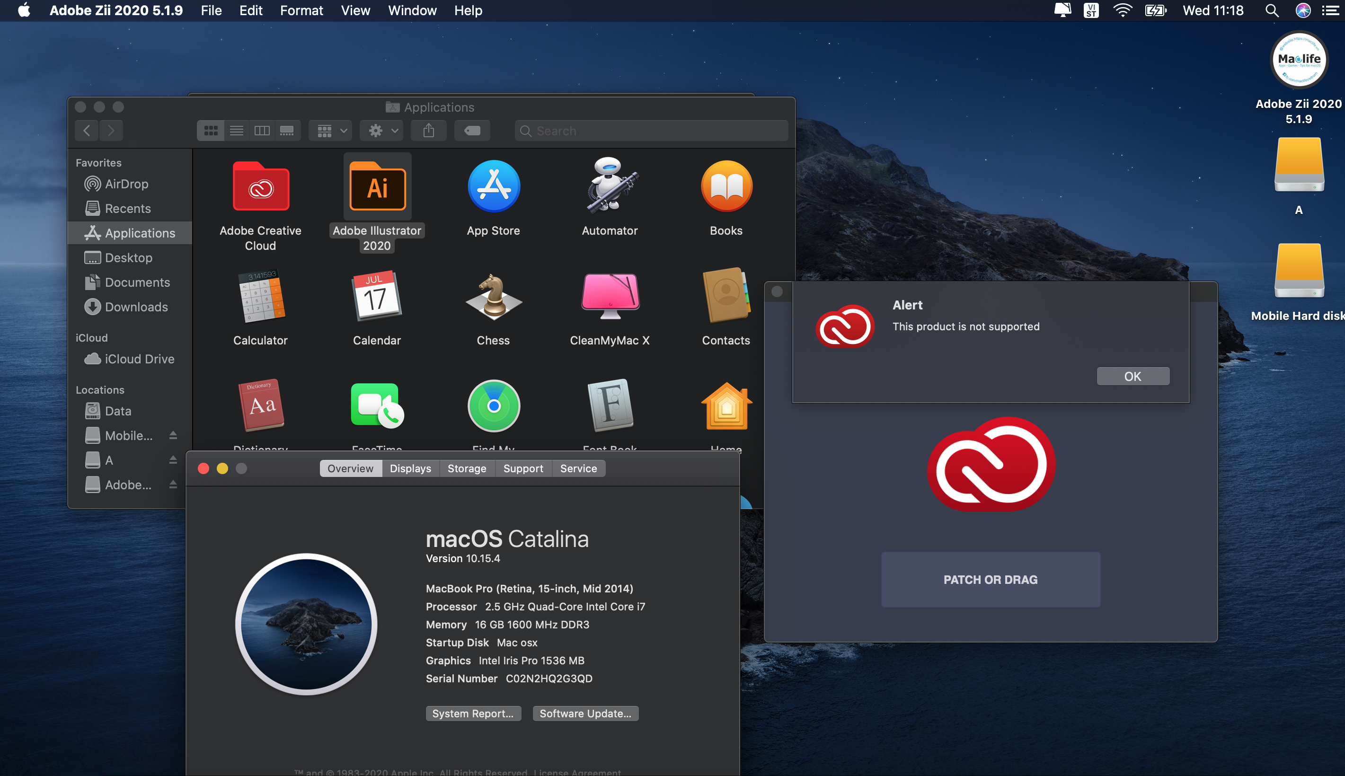This screenshot has width=1345, height=776.
Task: Select the Calculator app icon
Action: tap(261, 296)
